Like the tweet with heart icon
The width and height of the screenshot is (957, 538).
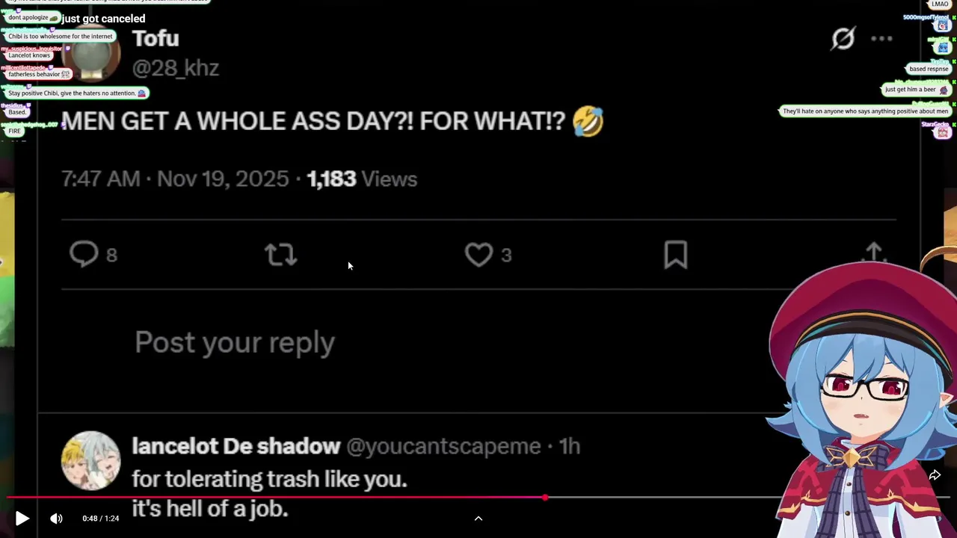tap(478, 255)
